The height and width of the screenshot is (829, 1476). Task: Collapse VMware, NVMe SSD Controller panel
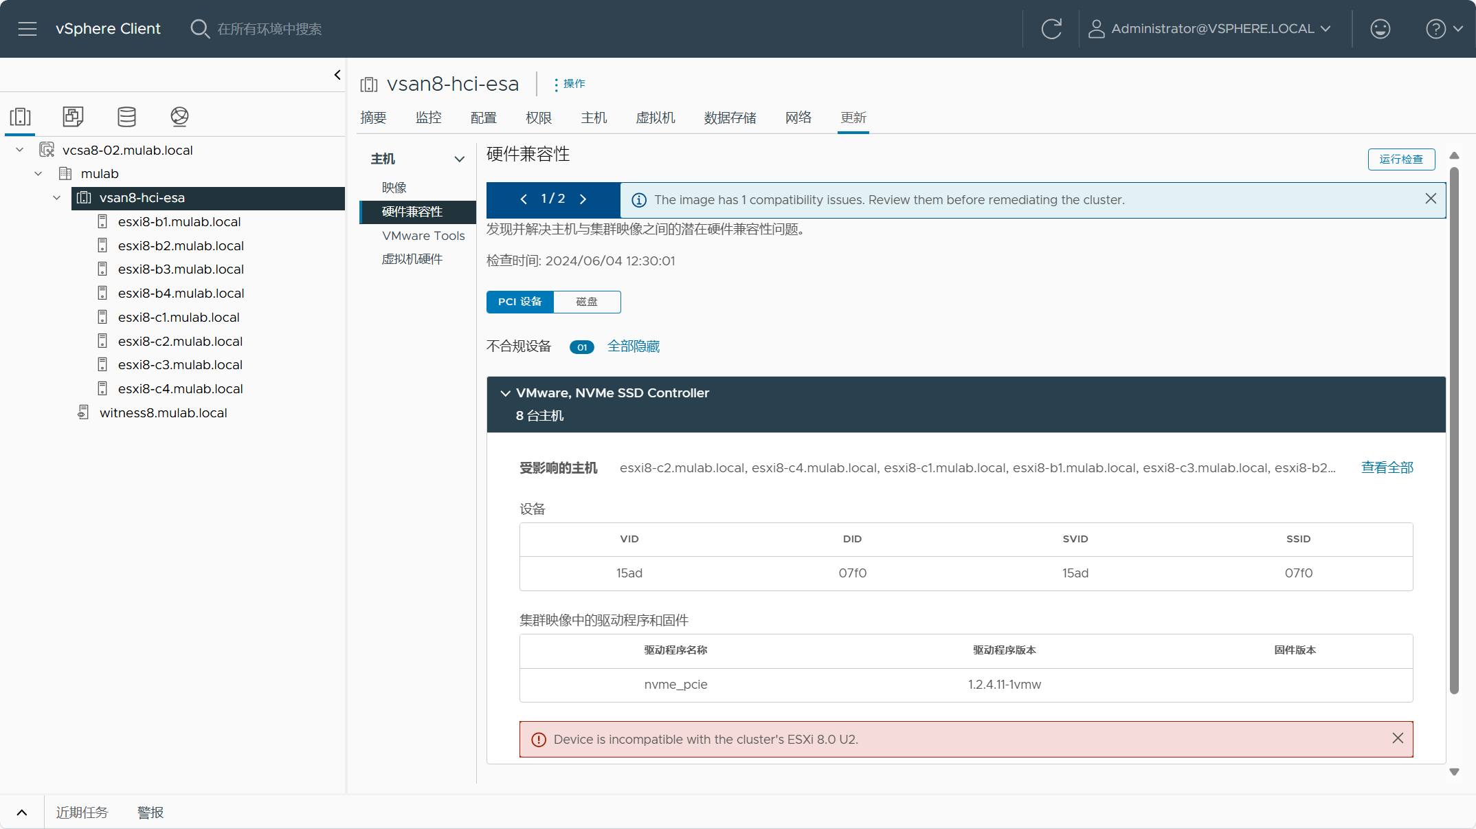point(505,393)
